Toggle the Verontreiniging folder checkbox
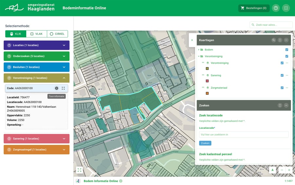 287,56
